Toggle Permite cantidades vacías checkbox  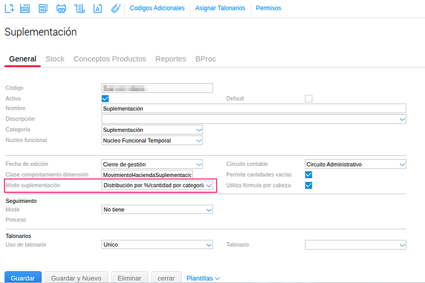tap(309, 174)
